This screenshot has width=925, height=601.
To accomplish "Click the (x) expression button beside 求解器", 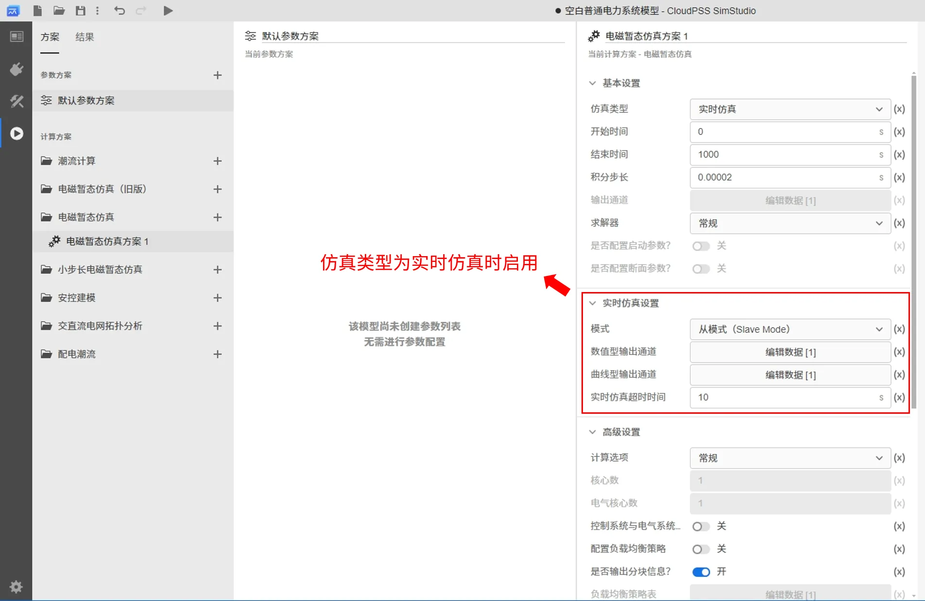I will [x=899, y=223].
